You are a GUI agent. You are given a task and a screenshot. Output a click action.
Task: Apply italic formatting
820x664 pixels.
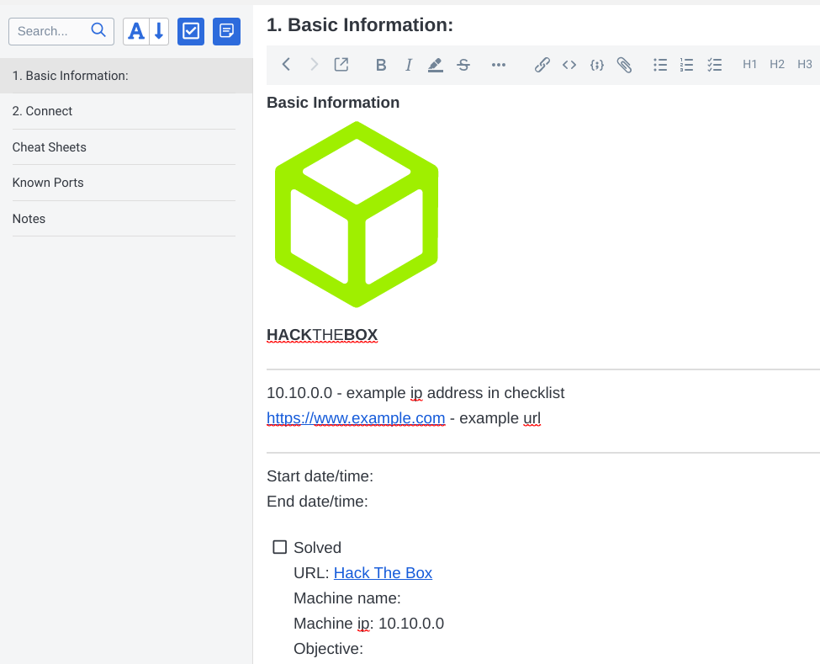pos(409,65)
